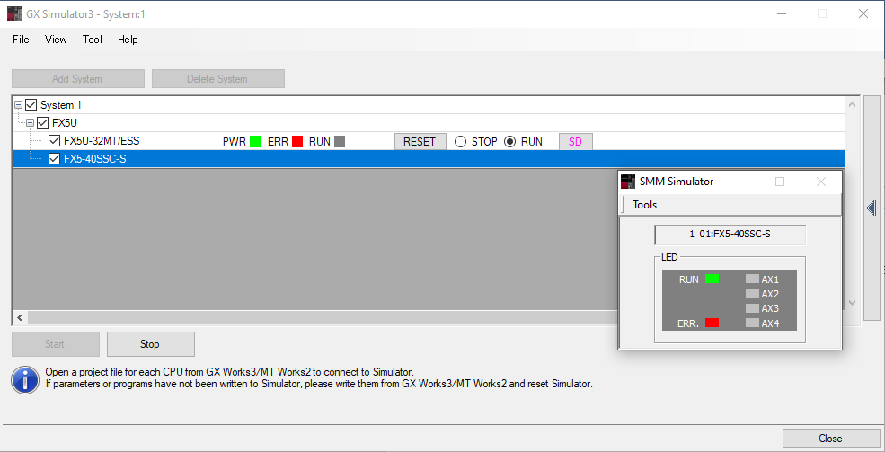This screenshot has height=452, width=885.
Task: Click the SMM Simulator green RUN LED
Action: tap(712, 279)
